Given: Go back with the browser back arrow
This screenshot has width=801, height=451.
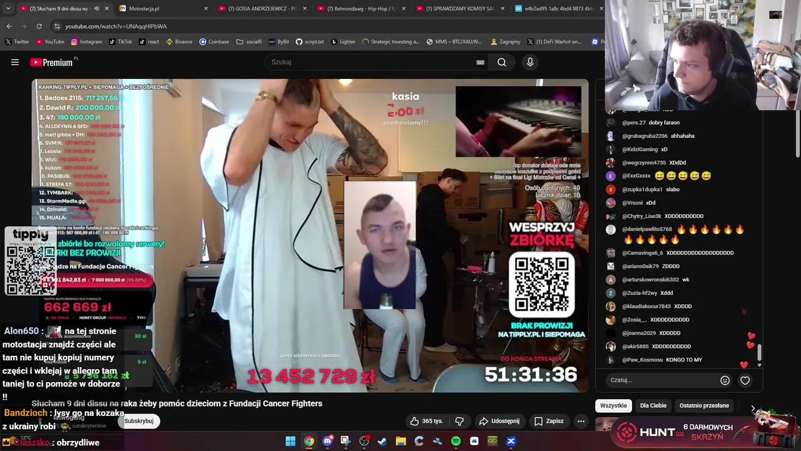Looking at the screenshot, I should pos(9,26).
